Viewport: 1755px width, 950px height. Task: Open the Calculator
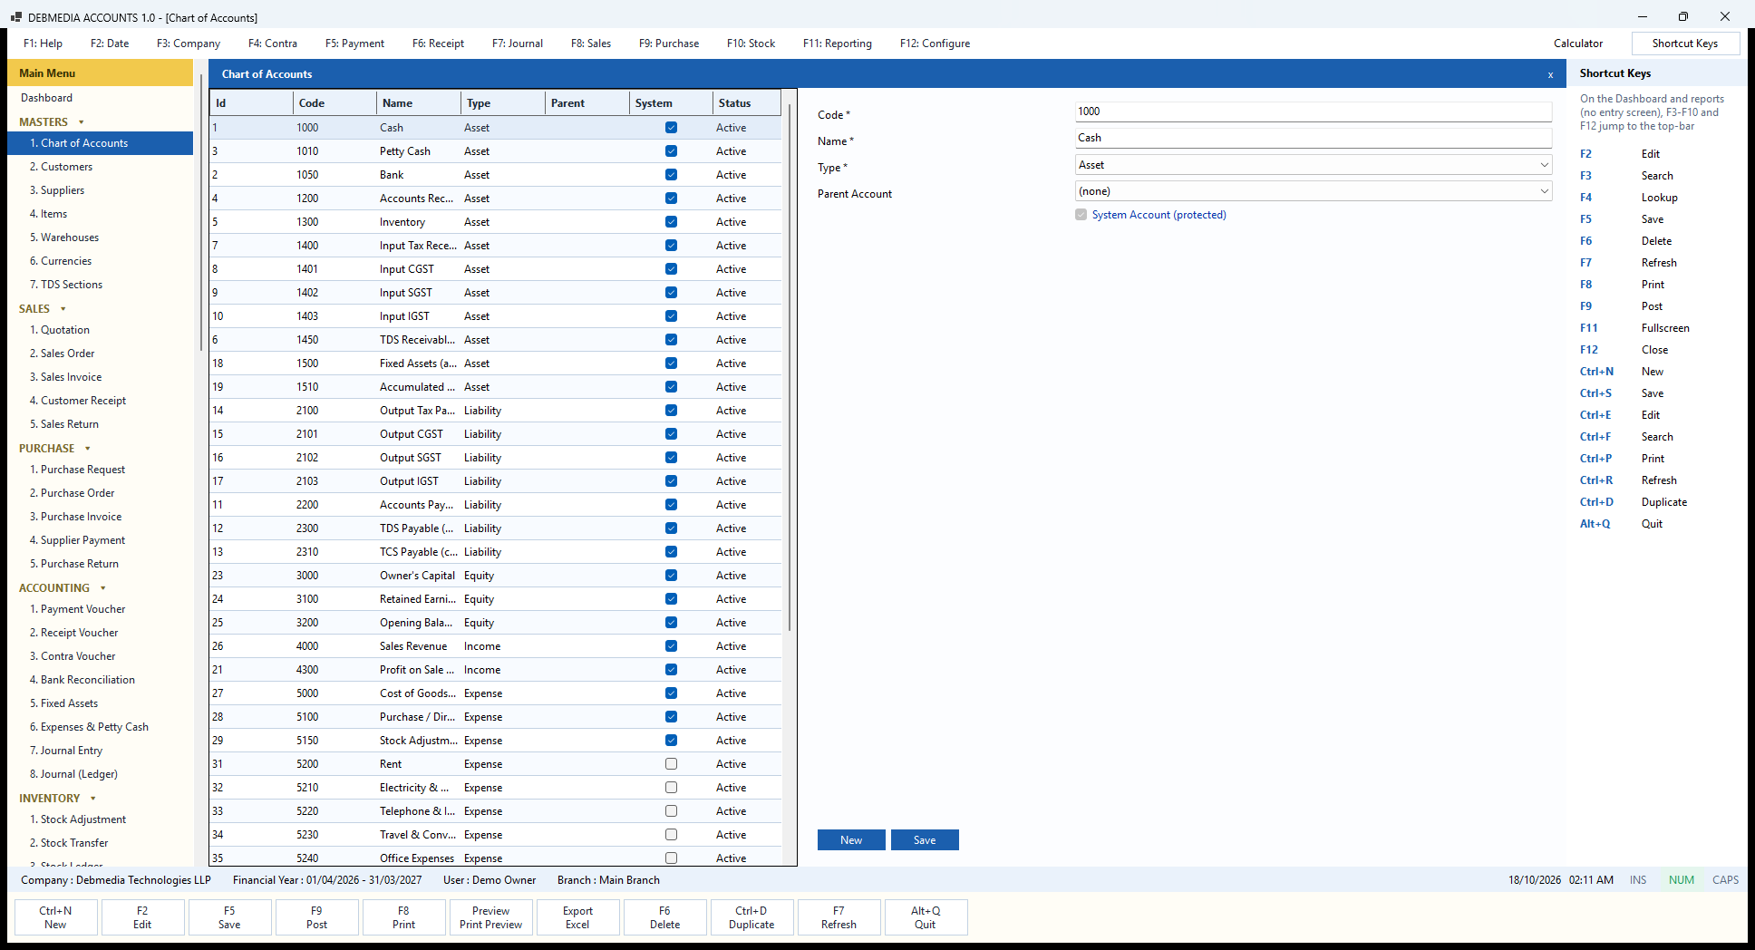pos(1578,44)
